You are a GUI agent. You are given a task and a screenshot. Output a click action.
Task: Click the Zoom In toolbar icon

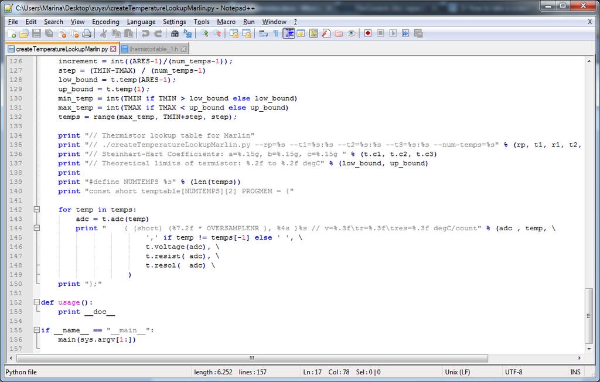click(204, 33)
